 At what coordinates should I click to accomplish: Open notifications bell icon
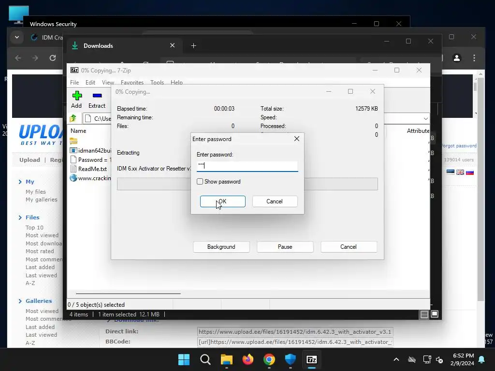click(x=482, y=359)
